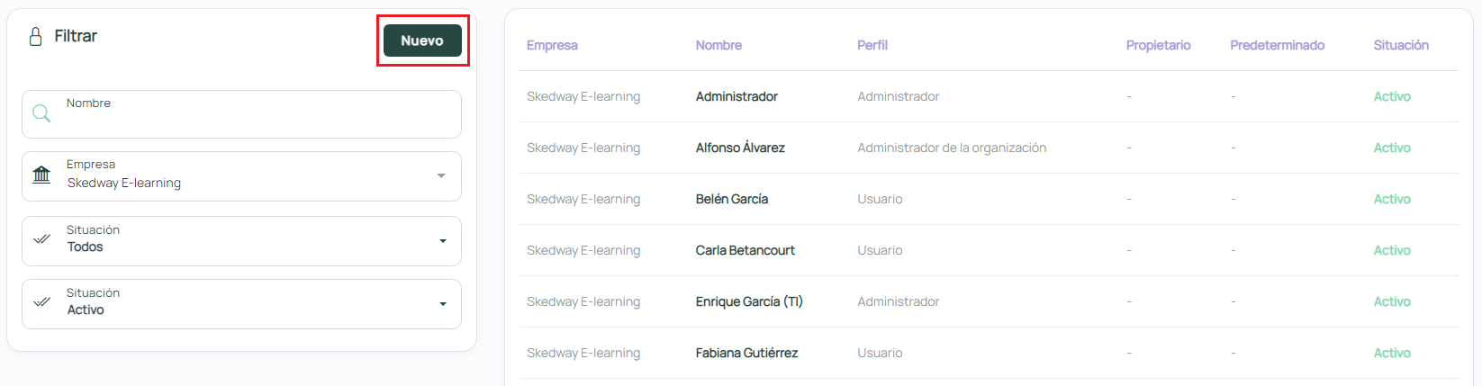
Task: Open the Situación dropdown showing Activo
Action: click(442, 304)
